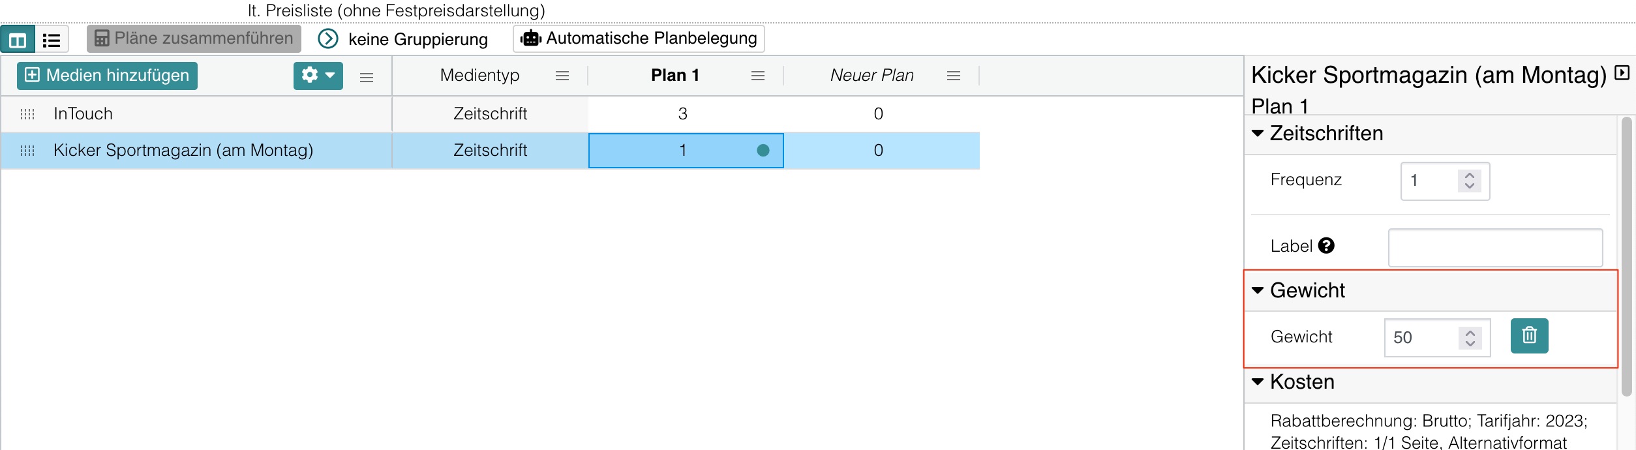This screenshot has height=450, width=1636.
Task: Switch to the list view icon
Action: pos(52,40)
